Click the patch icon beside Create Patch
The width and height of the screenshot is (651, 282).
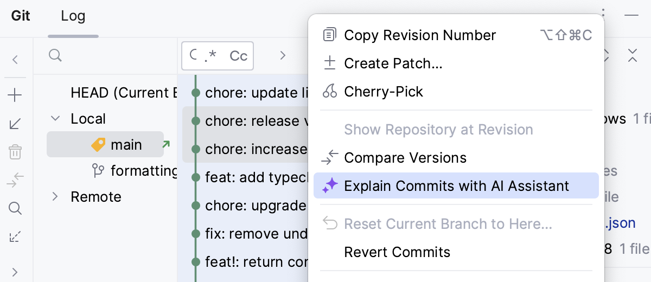(x=330, y=63)
